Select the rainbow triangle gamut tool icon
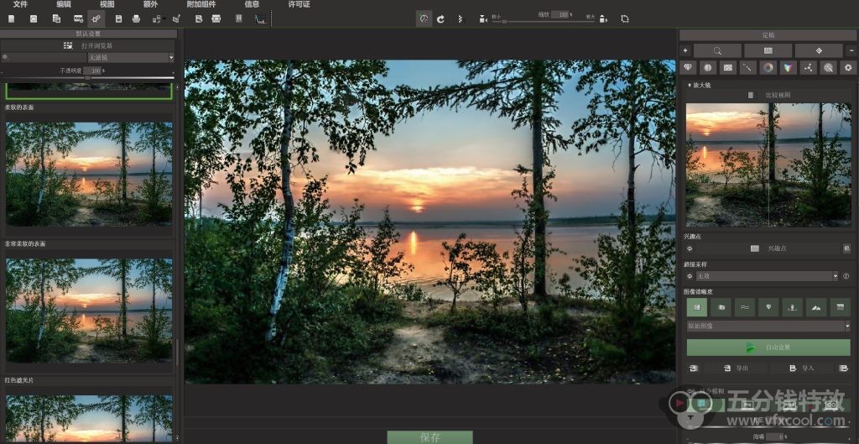The width and height of the screenshot is (859, 444). 788,67
